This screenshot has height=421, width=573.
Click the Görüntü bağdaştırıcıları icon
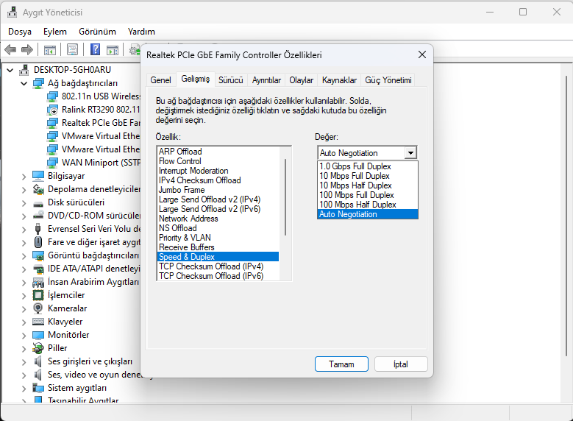tap(38, 255)
